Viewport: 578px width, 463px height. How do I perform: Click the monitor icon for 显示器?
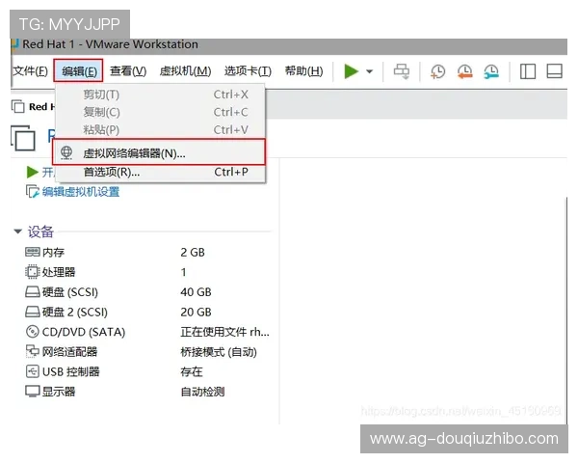[x=33, y=392]
